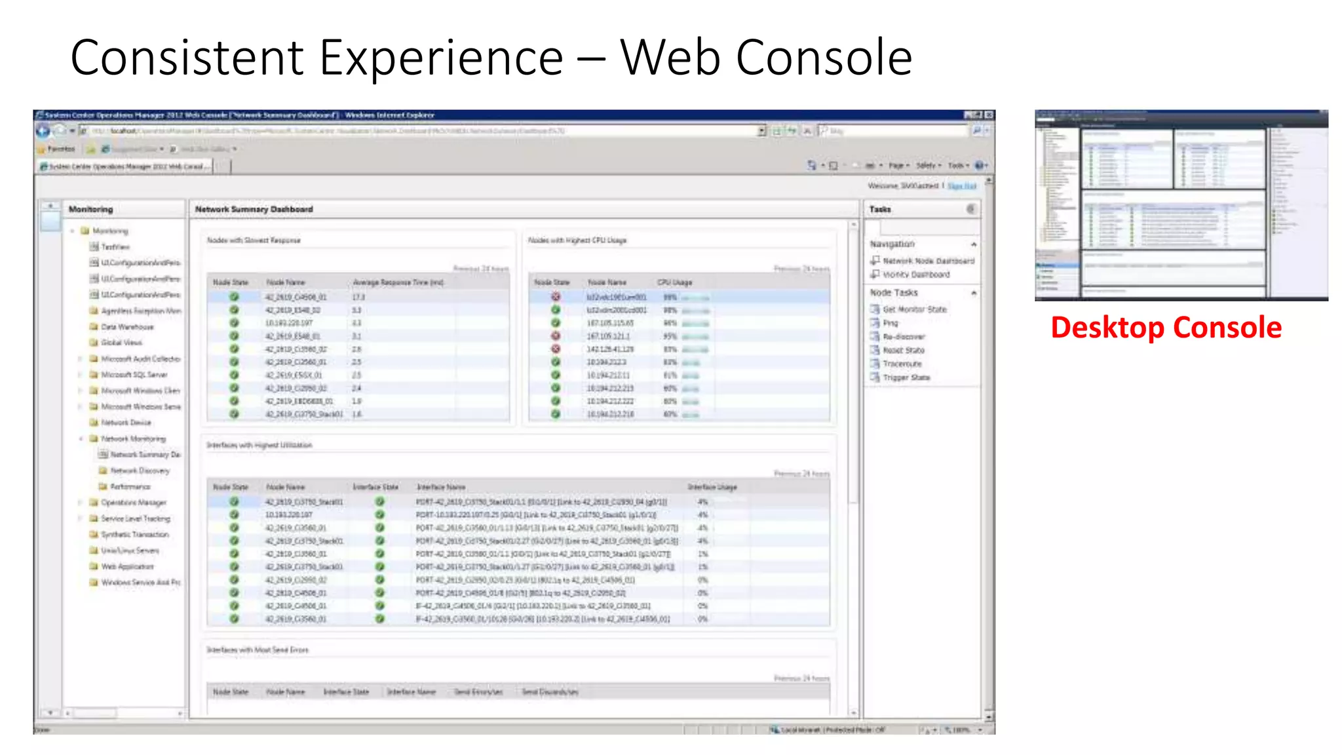Select 10.183.220.197 row in Highest Utilization table
The width and height of the screenshot is (1342, 755).
[x=518, y=514]
